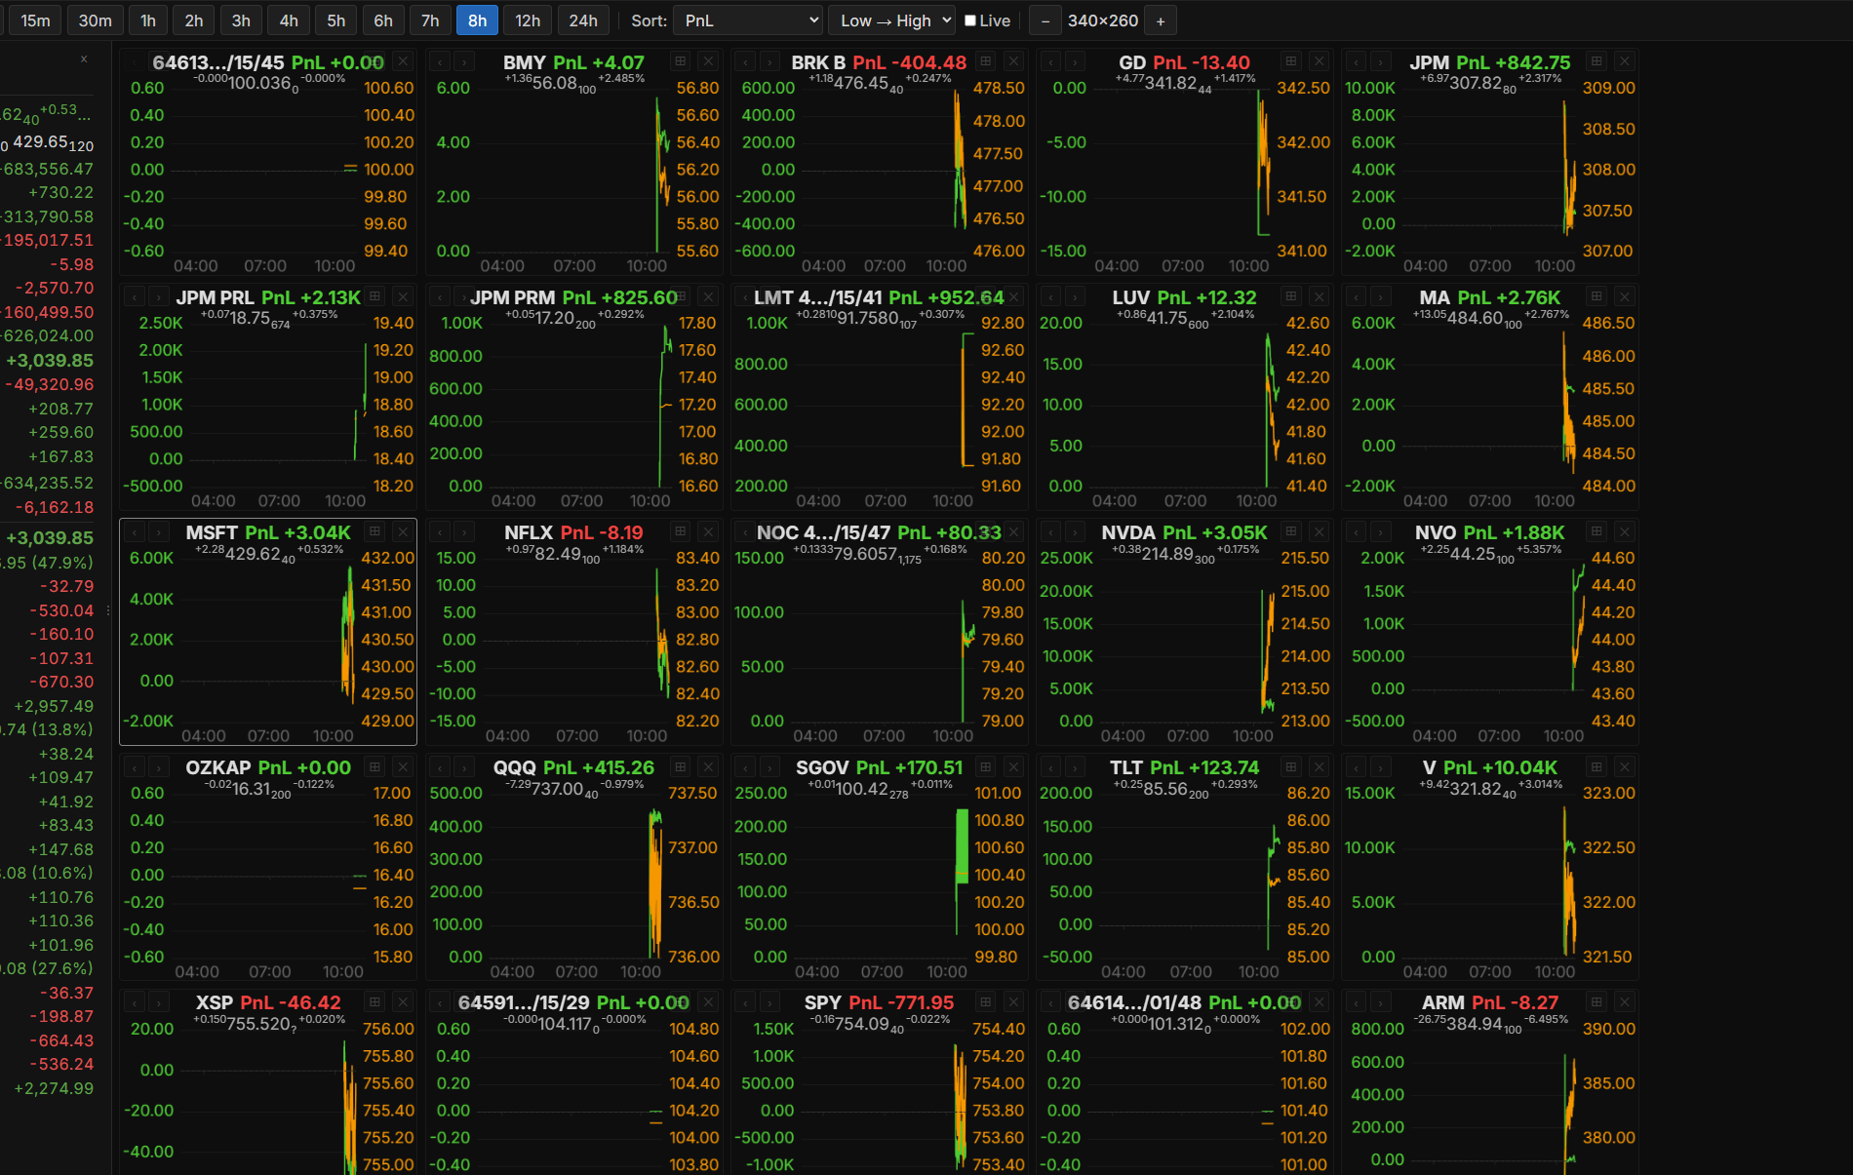
Task: Click grid icon on MSFT chart
Action: pyautogui.click(x=375, y=531)
